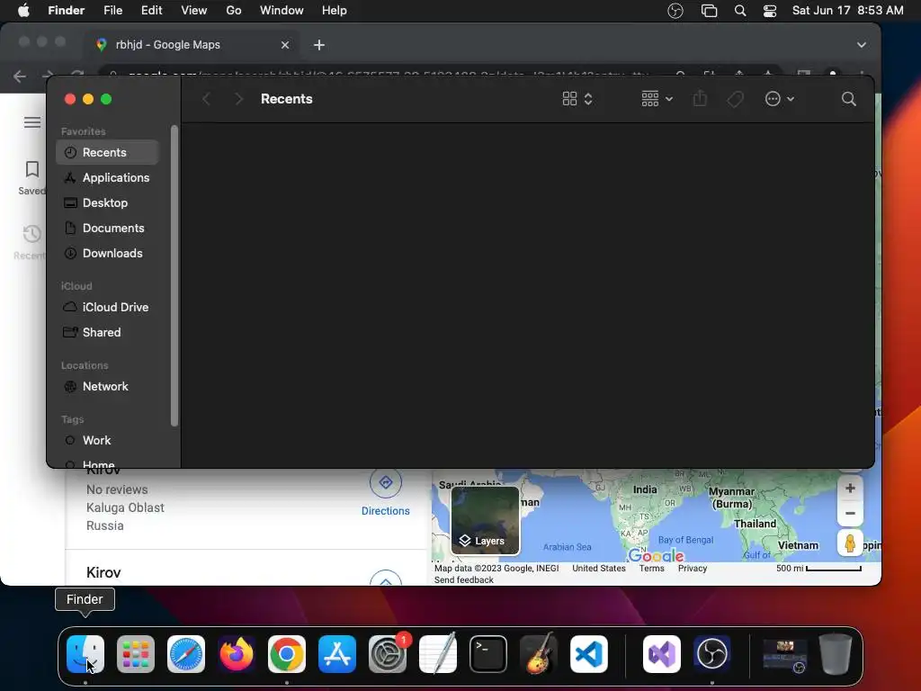Image resolution: width=921 pixels, height=691 pixels.
Task: Select Documents in Finder sidebar
Action: (108, 228)
